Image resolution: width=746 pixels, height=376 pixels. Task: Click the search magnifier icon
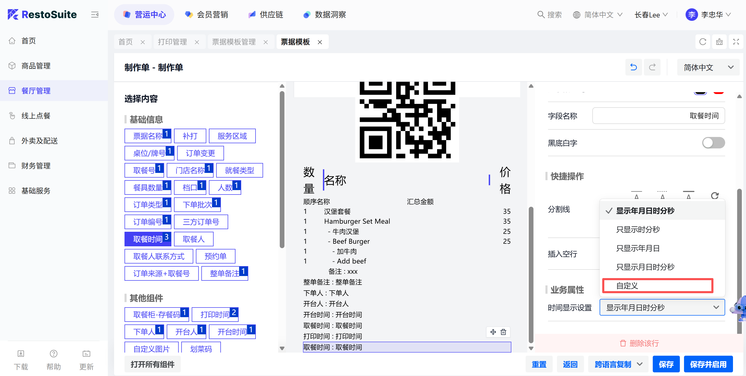541,15
